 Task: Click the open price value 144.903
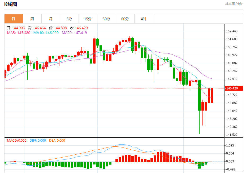(x=18, y=28)
